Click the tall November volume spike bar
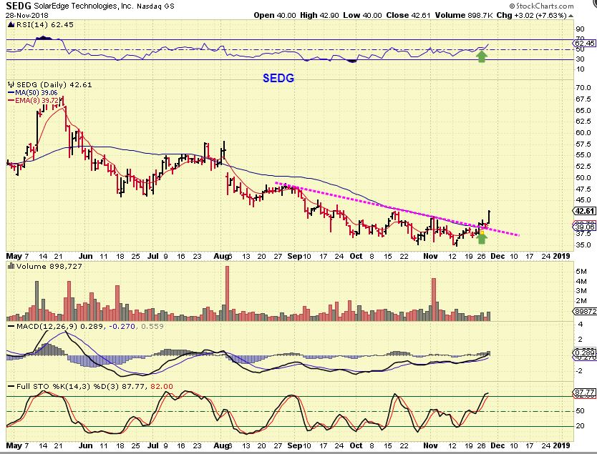 coord(434,300)
